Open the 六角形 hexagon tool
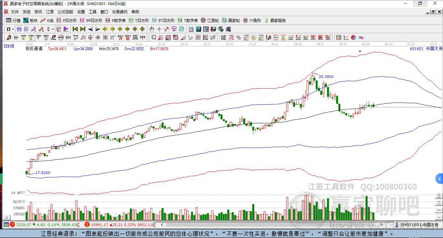443x238 pixels. [x=252, y=20]
